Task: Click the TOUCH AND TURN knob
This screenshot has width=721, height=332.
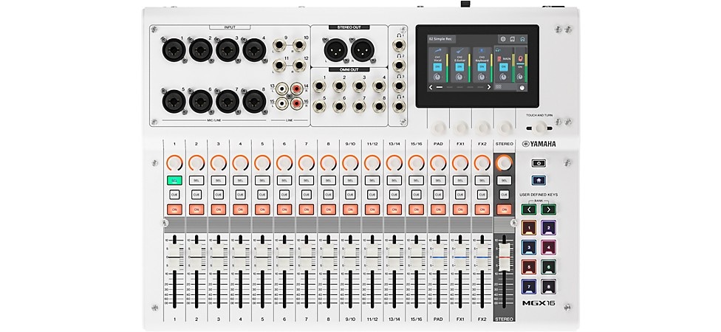Action: pyautogui.click(x=541, y=127)
